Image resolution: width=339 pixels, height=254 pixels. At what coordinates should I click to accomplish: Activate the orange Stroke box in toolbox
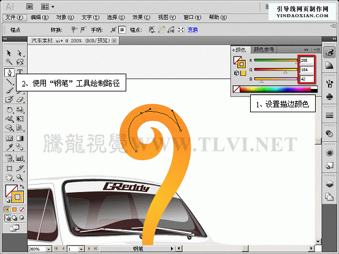coord(18,197)
